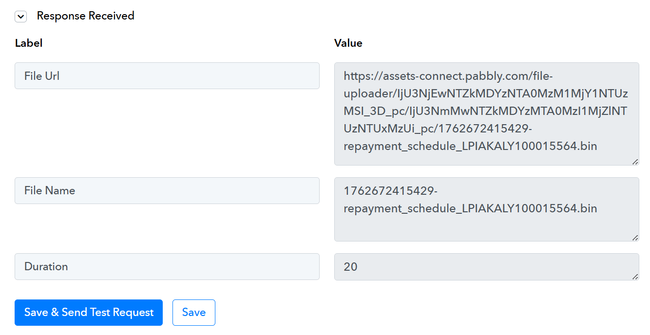Click the Duration value showing 20

pos(351,267)
